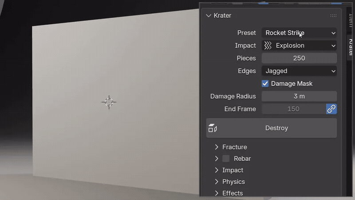Click the End Frame field showing 150

click(293, 109)
